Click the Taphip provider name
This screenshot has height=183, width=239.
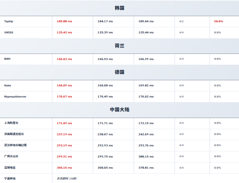tap(9, 21)
